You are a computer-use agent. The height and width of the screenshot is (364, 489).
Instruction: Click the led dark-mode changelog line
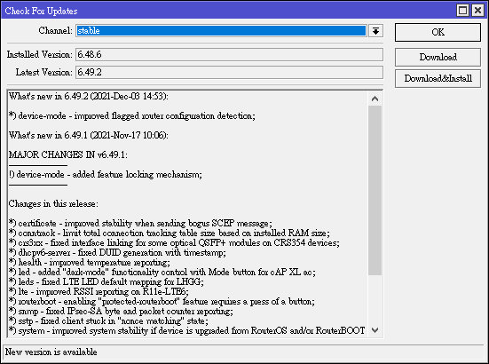click(162, 272)
